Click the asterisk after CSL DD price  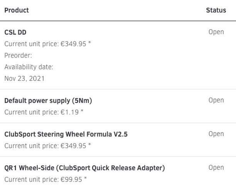(x=89, y=43)
